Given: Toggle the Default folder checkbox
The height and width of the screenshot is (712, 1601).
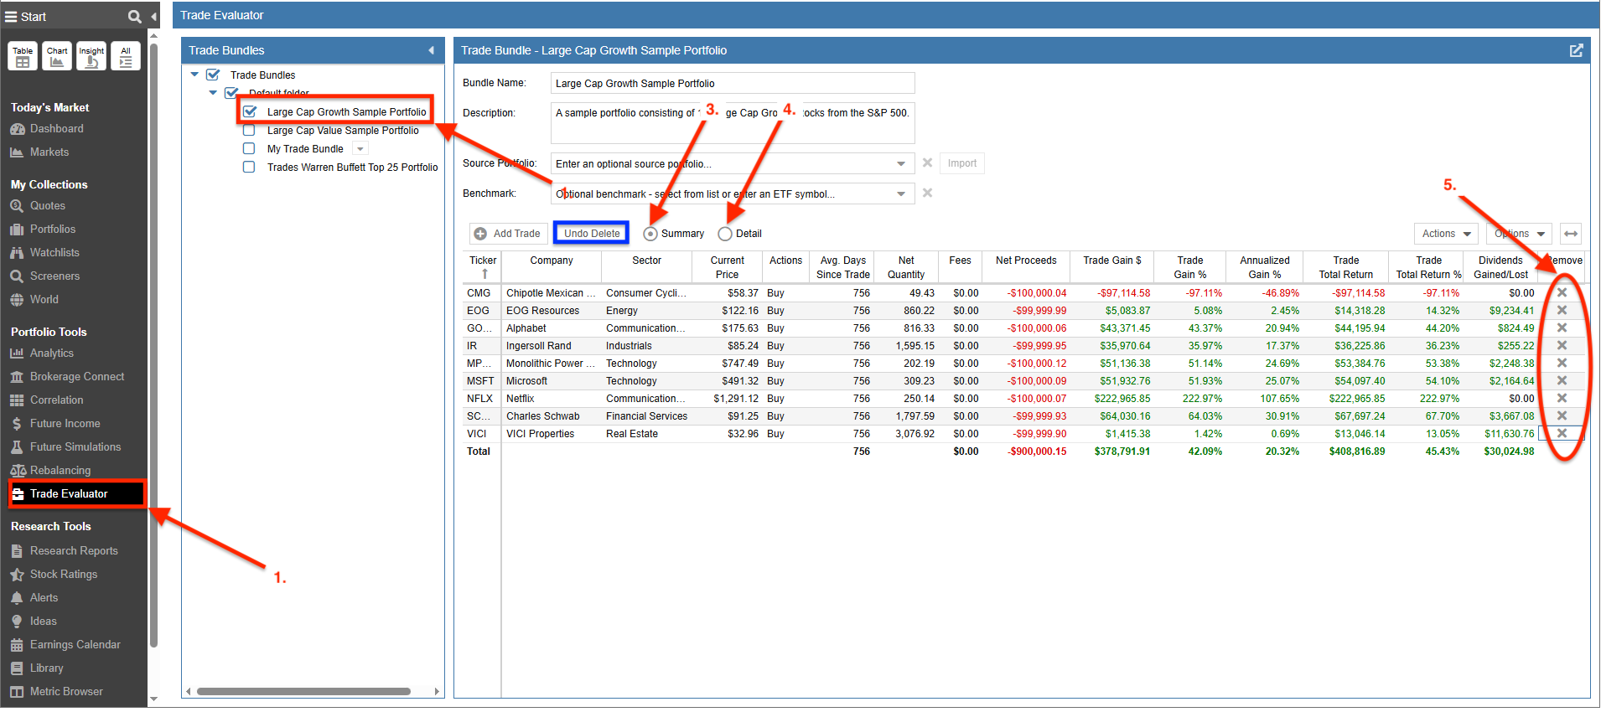Looking at the screenshot, I should [231, 93].
